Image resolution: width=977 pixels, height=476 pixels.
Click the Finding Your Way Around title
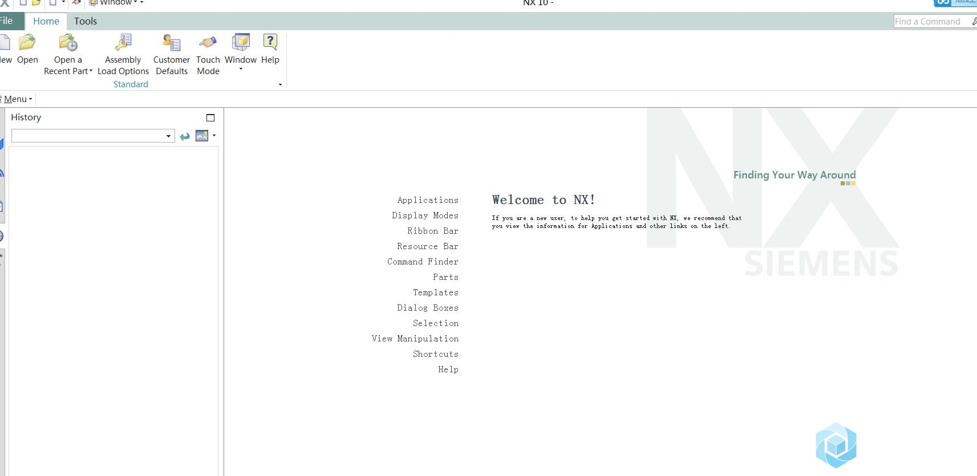coord(794,175)
